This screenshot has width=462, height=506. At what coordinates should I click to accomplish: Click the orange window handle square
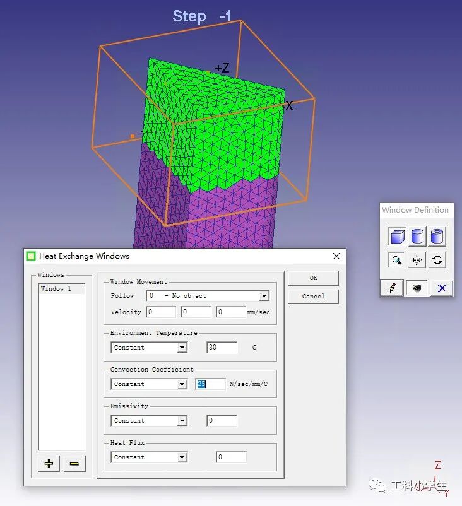[133, 136]
